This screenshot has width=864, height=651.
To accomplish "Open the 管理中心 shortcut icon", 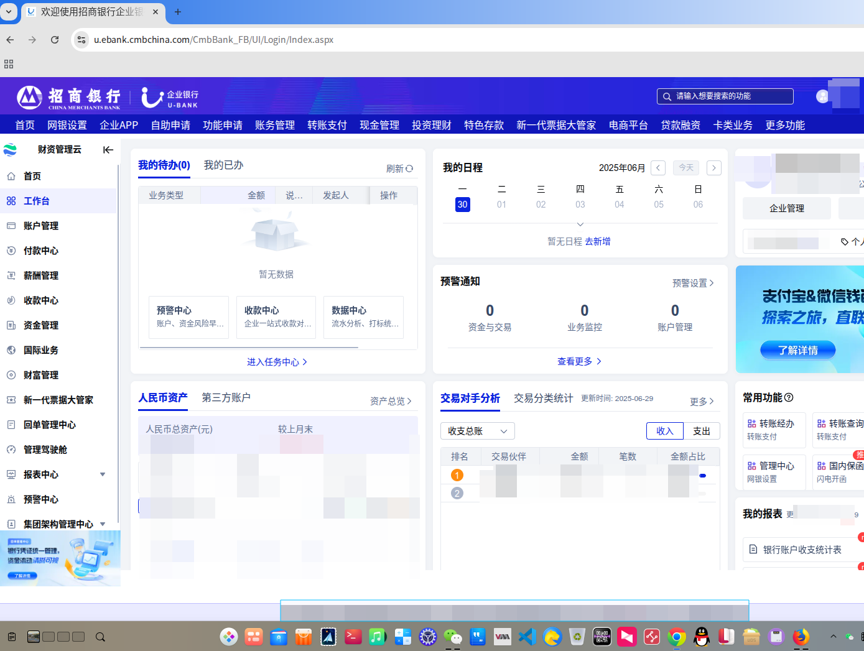I will click(752, 466).
